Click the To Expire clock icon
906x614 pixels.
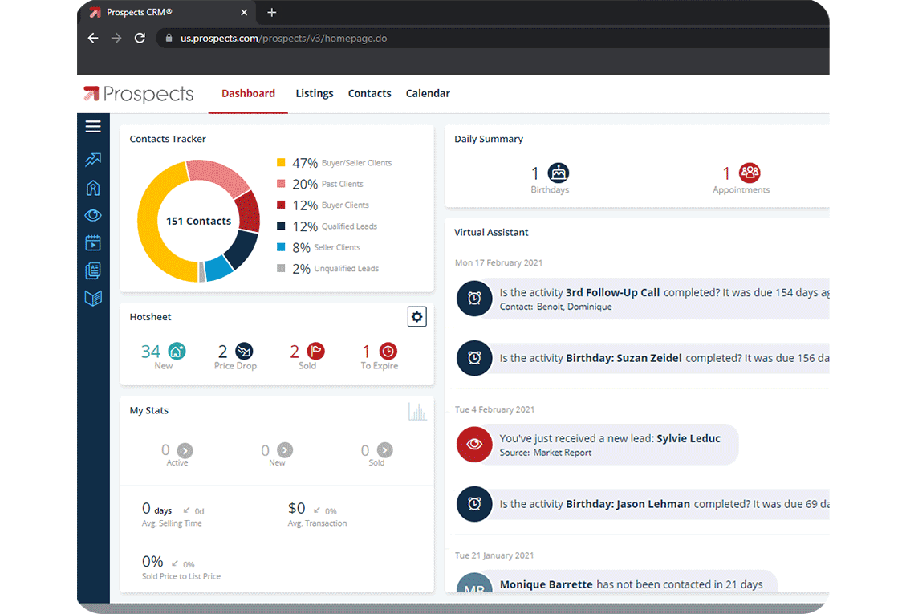(x=388, y=351)
